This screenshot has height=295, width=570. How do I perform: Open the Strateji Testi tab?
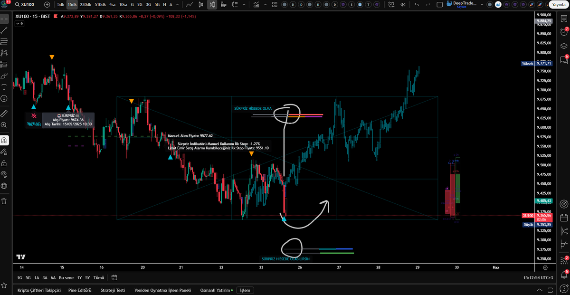click(x=113, y=290)
